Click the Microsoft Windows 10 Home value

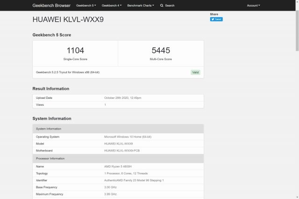click(128, 137)
